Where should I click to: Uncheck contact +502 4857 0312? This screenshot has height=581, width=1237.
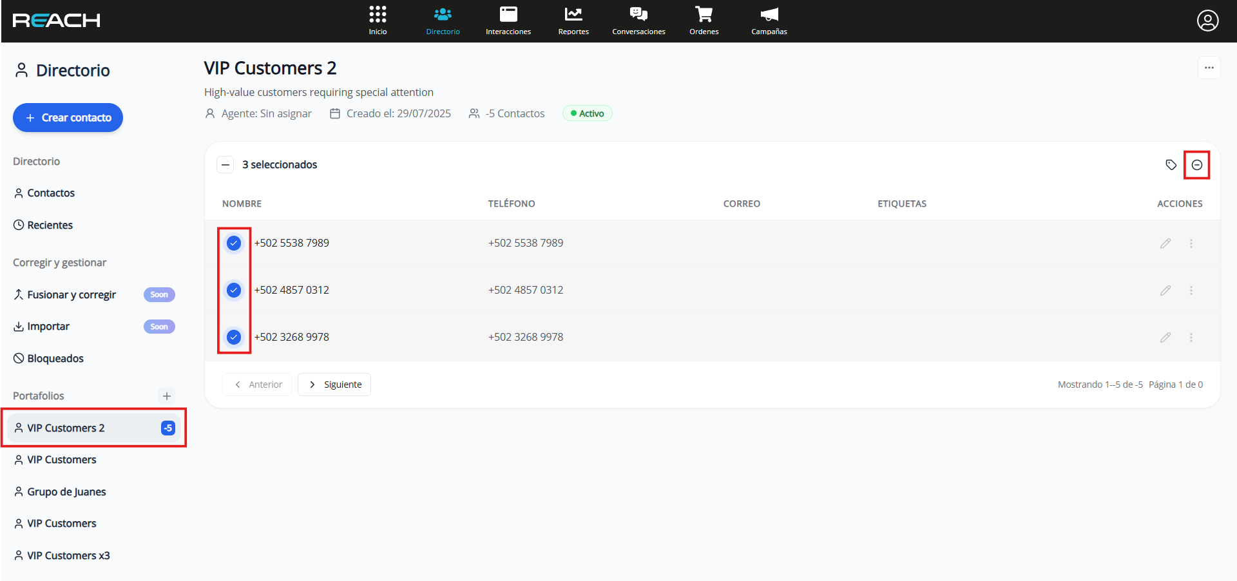(x=234, y=290)
